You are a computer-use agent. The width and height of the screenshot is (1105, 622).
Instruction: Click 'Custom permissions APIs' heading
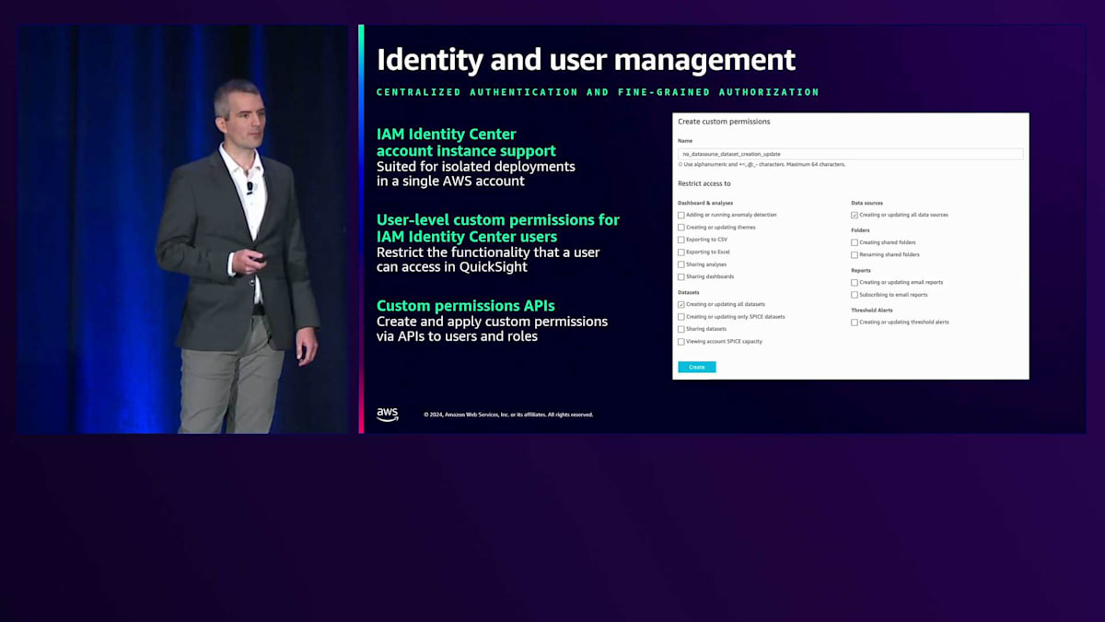466,305
